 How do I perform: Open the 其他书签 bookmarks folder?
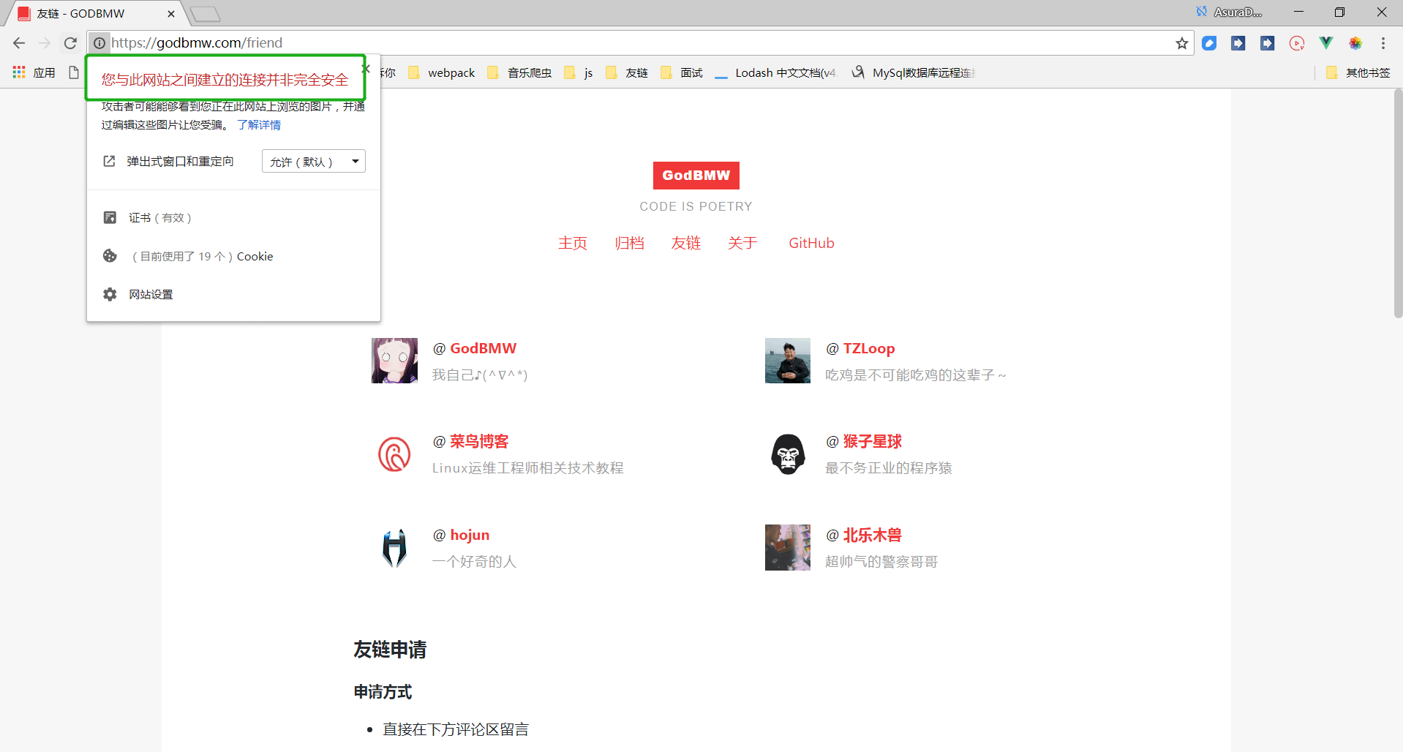pos(1358,72)
